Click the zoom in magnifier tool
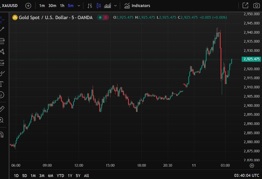Image resolution: width=262 pixels, height=179 pixels. coord(2,120)
